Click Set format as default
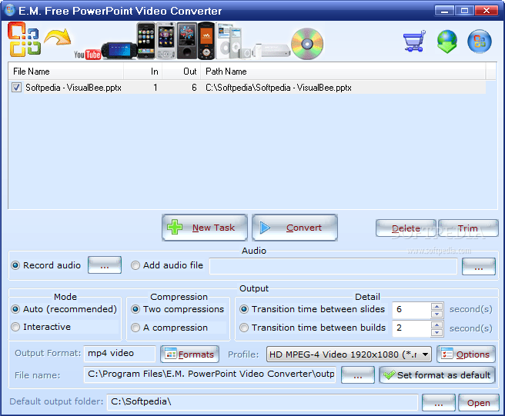 tap(437, 375)
